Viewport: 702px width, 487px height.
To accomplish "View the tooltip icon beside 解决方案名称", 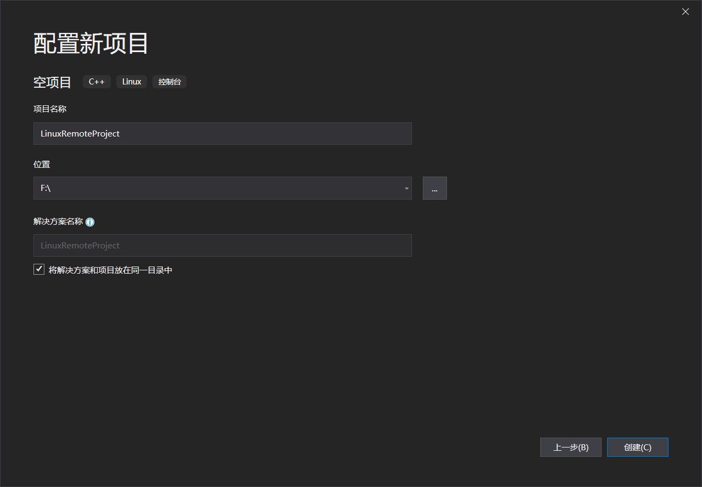I will (x=90, y=222).
